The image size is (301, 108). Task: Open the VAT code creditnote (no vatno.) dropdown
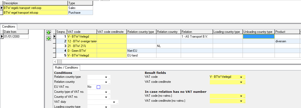coord(241,101)
